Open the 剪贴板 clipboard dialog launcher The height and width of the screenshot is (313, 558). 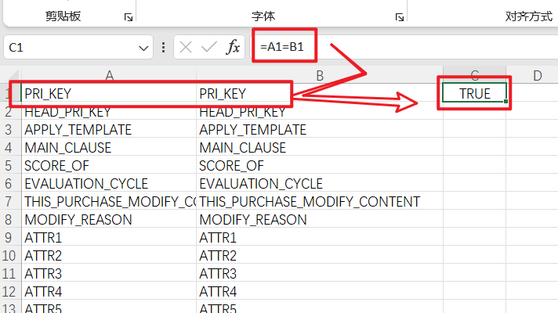128,16
